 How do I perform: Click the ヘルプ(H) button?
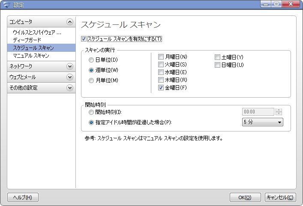(23, 197)
